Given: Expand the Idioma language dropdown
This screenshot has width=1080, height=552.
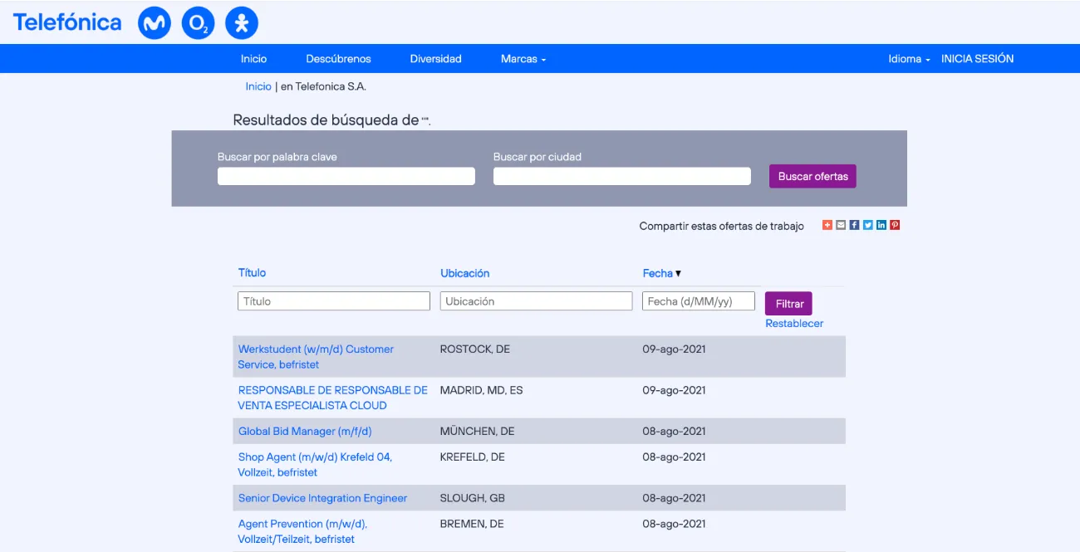Looking at the screenshot, I should 909,59.
